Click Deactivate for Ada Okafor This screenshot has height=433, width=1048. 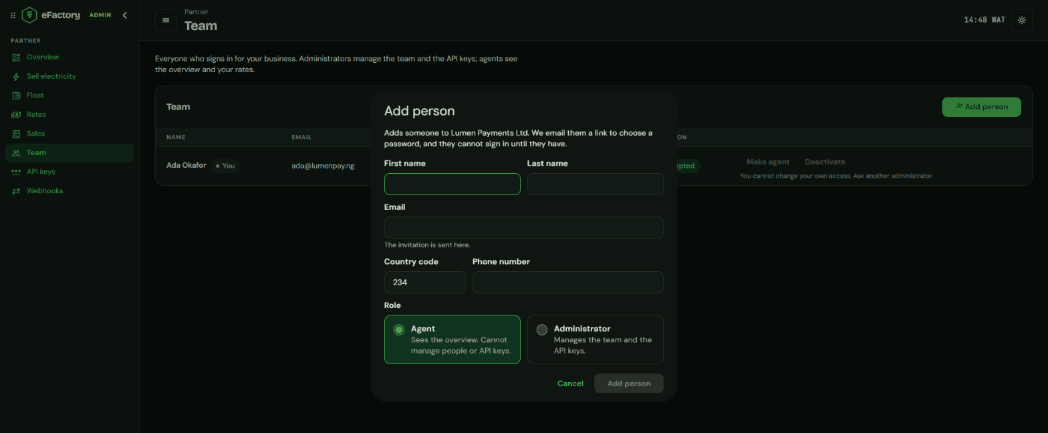(825, 162)
